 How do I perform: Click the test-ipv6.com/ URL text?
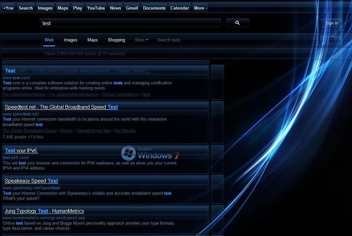click(x=16, y=158)
